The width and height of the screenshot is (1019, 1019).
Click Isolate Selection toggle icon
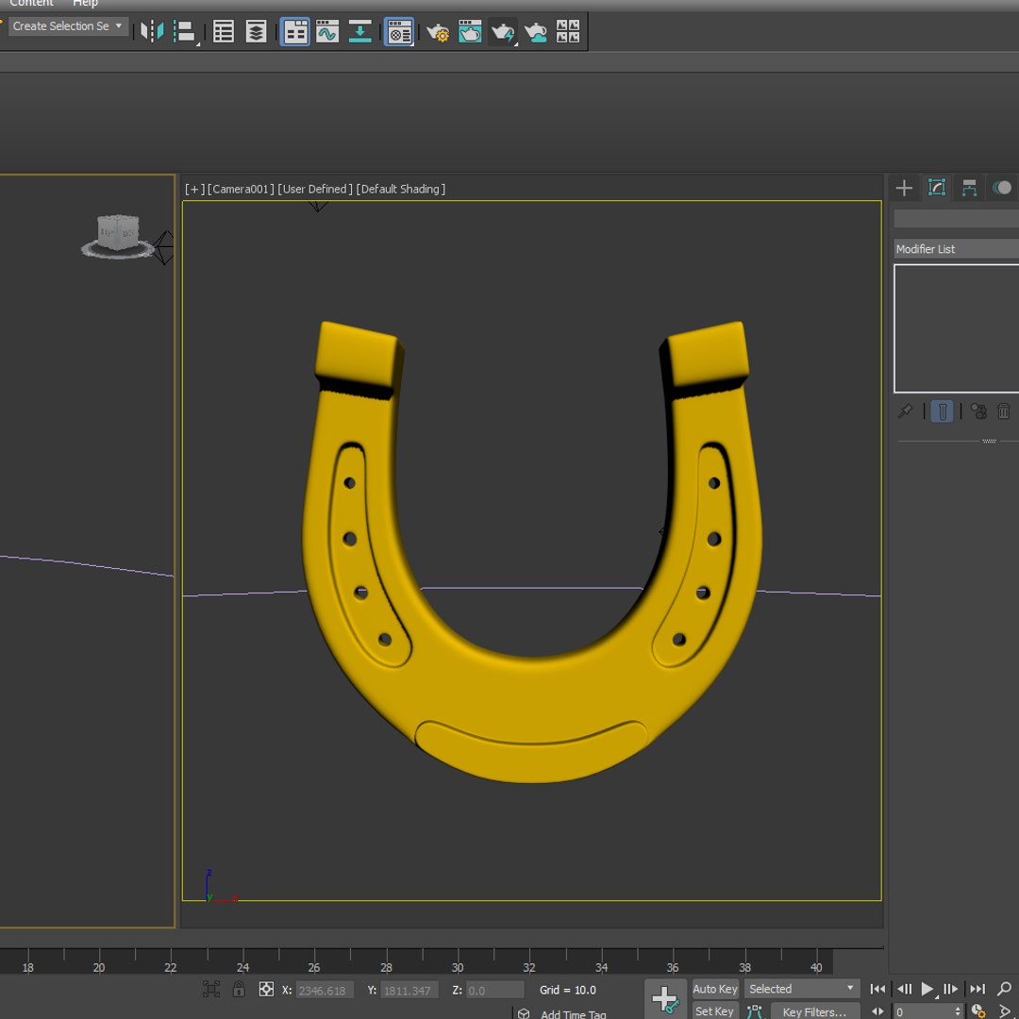pos(211,989)
